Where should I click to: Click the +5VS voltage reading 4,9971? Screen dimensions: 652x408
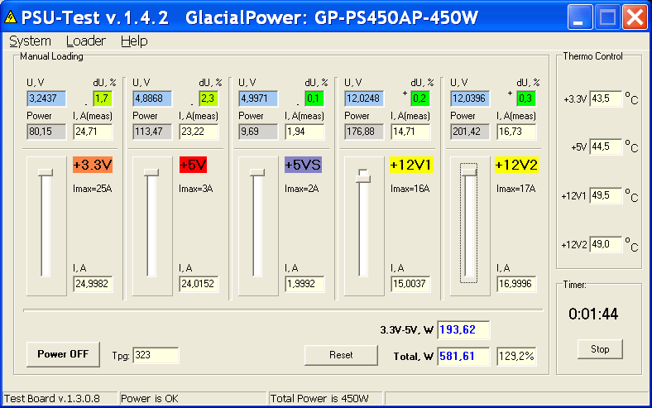point(258,98)
